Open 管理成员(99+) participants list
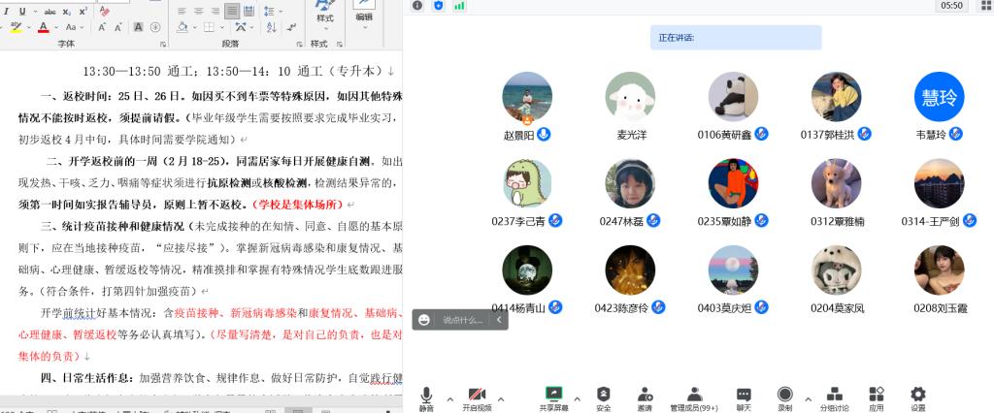The height and width of the screenshot is (413, 994). (694, 397)
